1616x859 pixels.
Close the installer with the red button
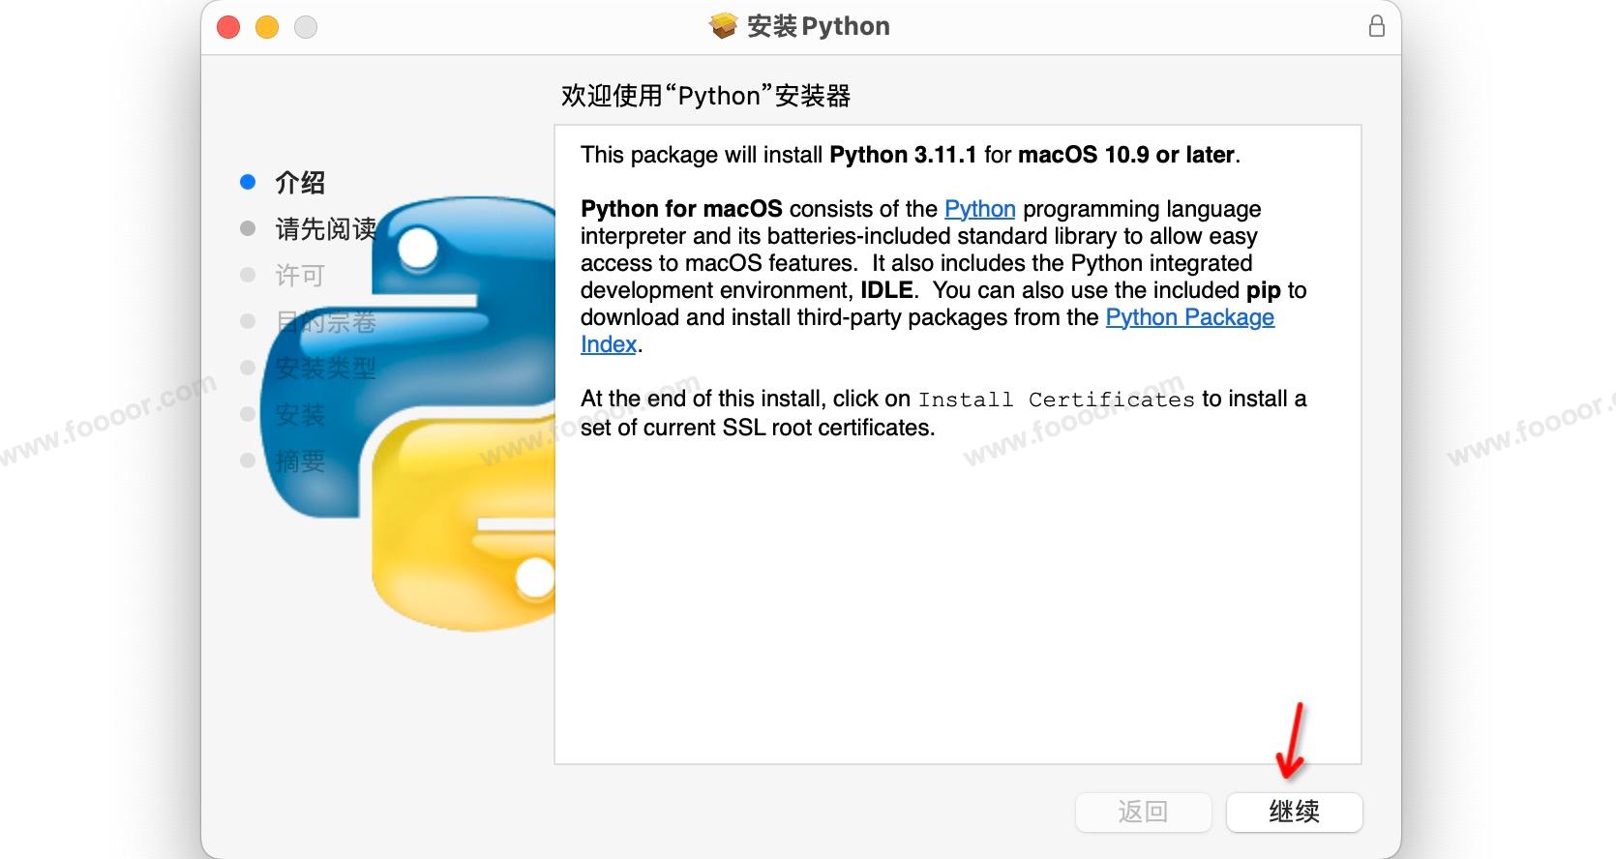pyautogui.click(x=228, y=27)
